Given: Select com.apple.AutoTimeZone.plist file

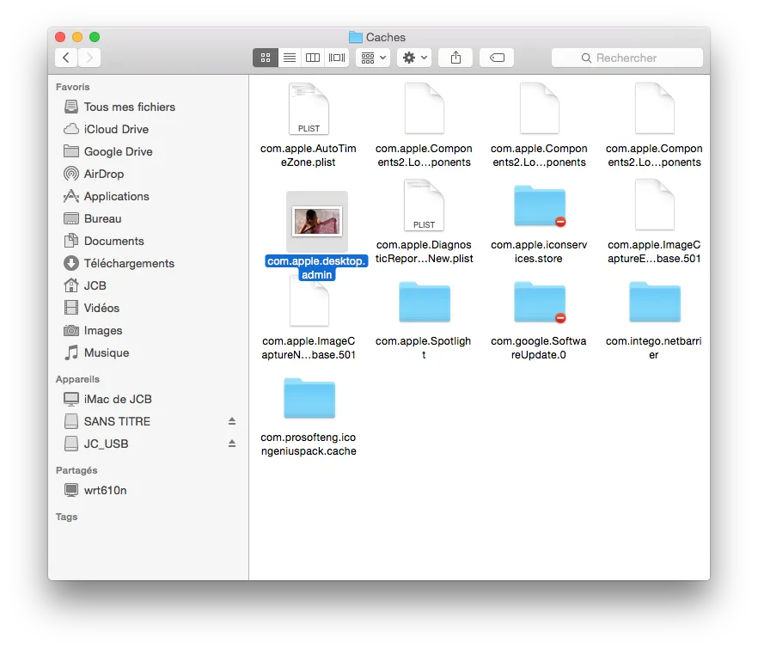Looking at the screenshot, I should tap(309, 109).
